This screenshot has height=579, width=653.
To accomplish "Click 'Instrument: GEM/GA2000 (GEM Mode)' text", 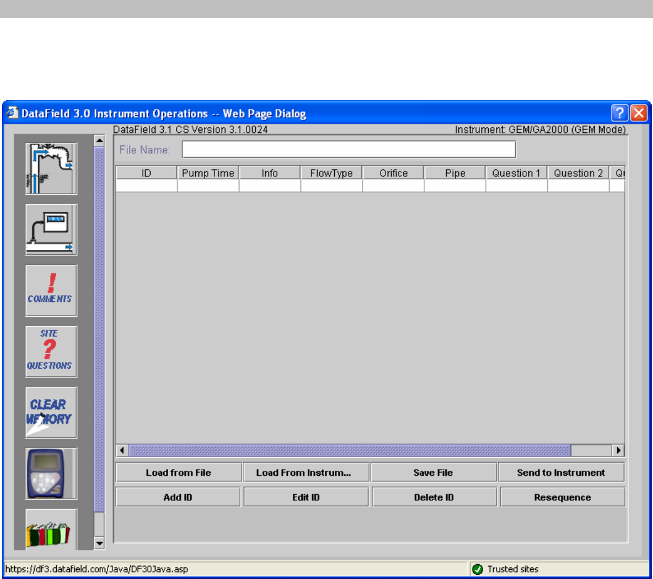I will click(540, 130).
